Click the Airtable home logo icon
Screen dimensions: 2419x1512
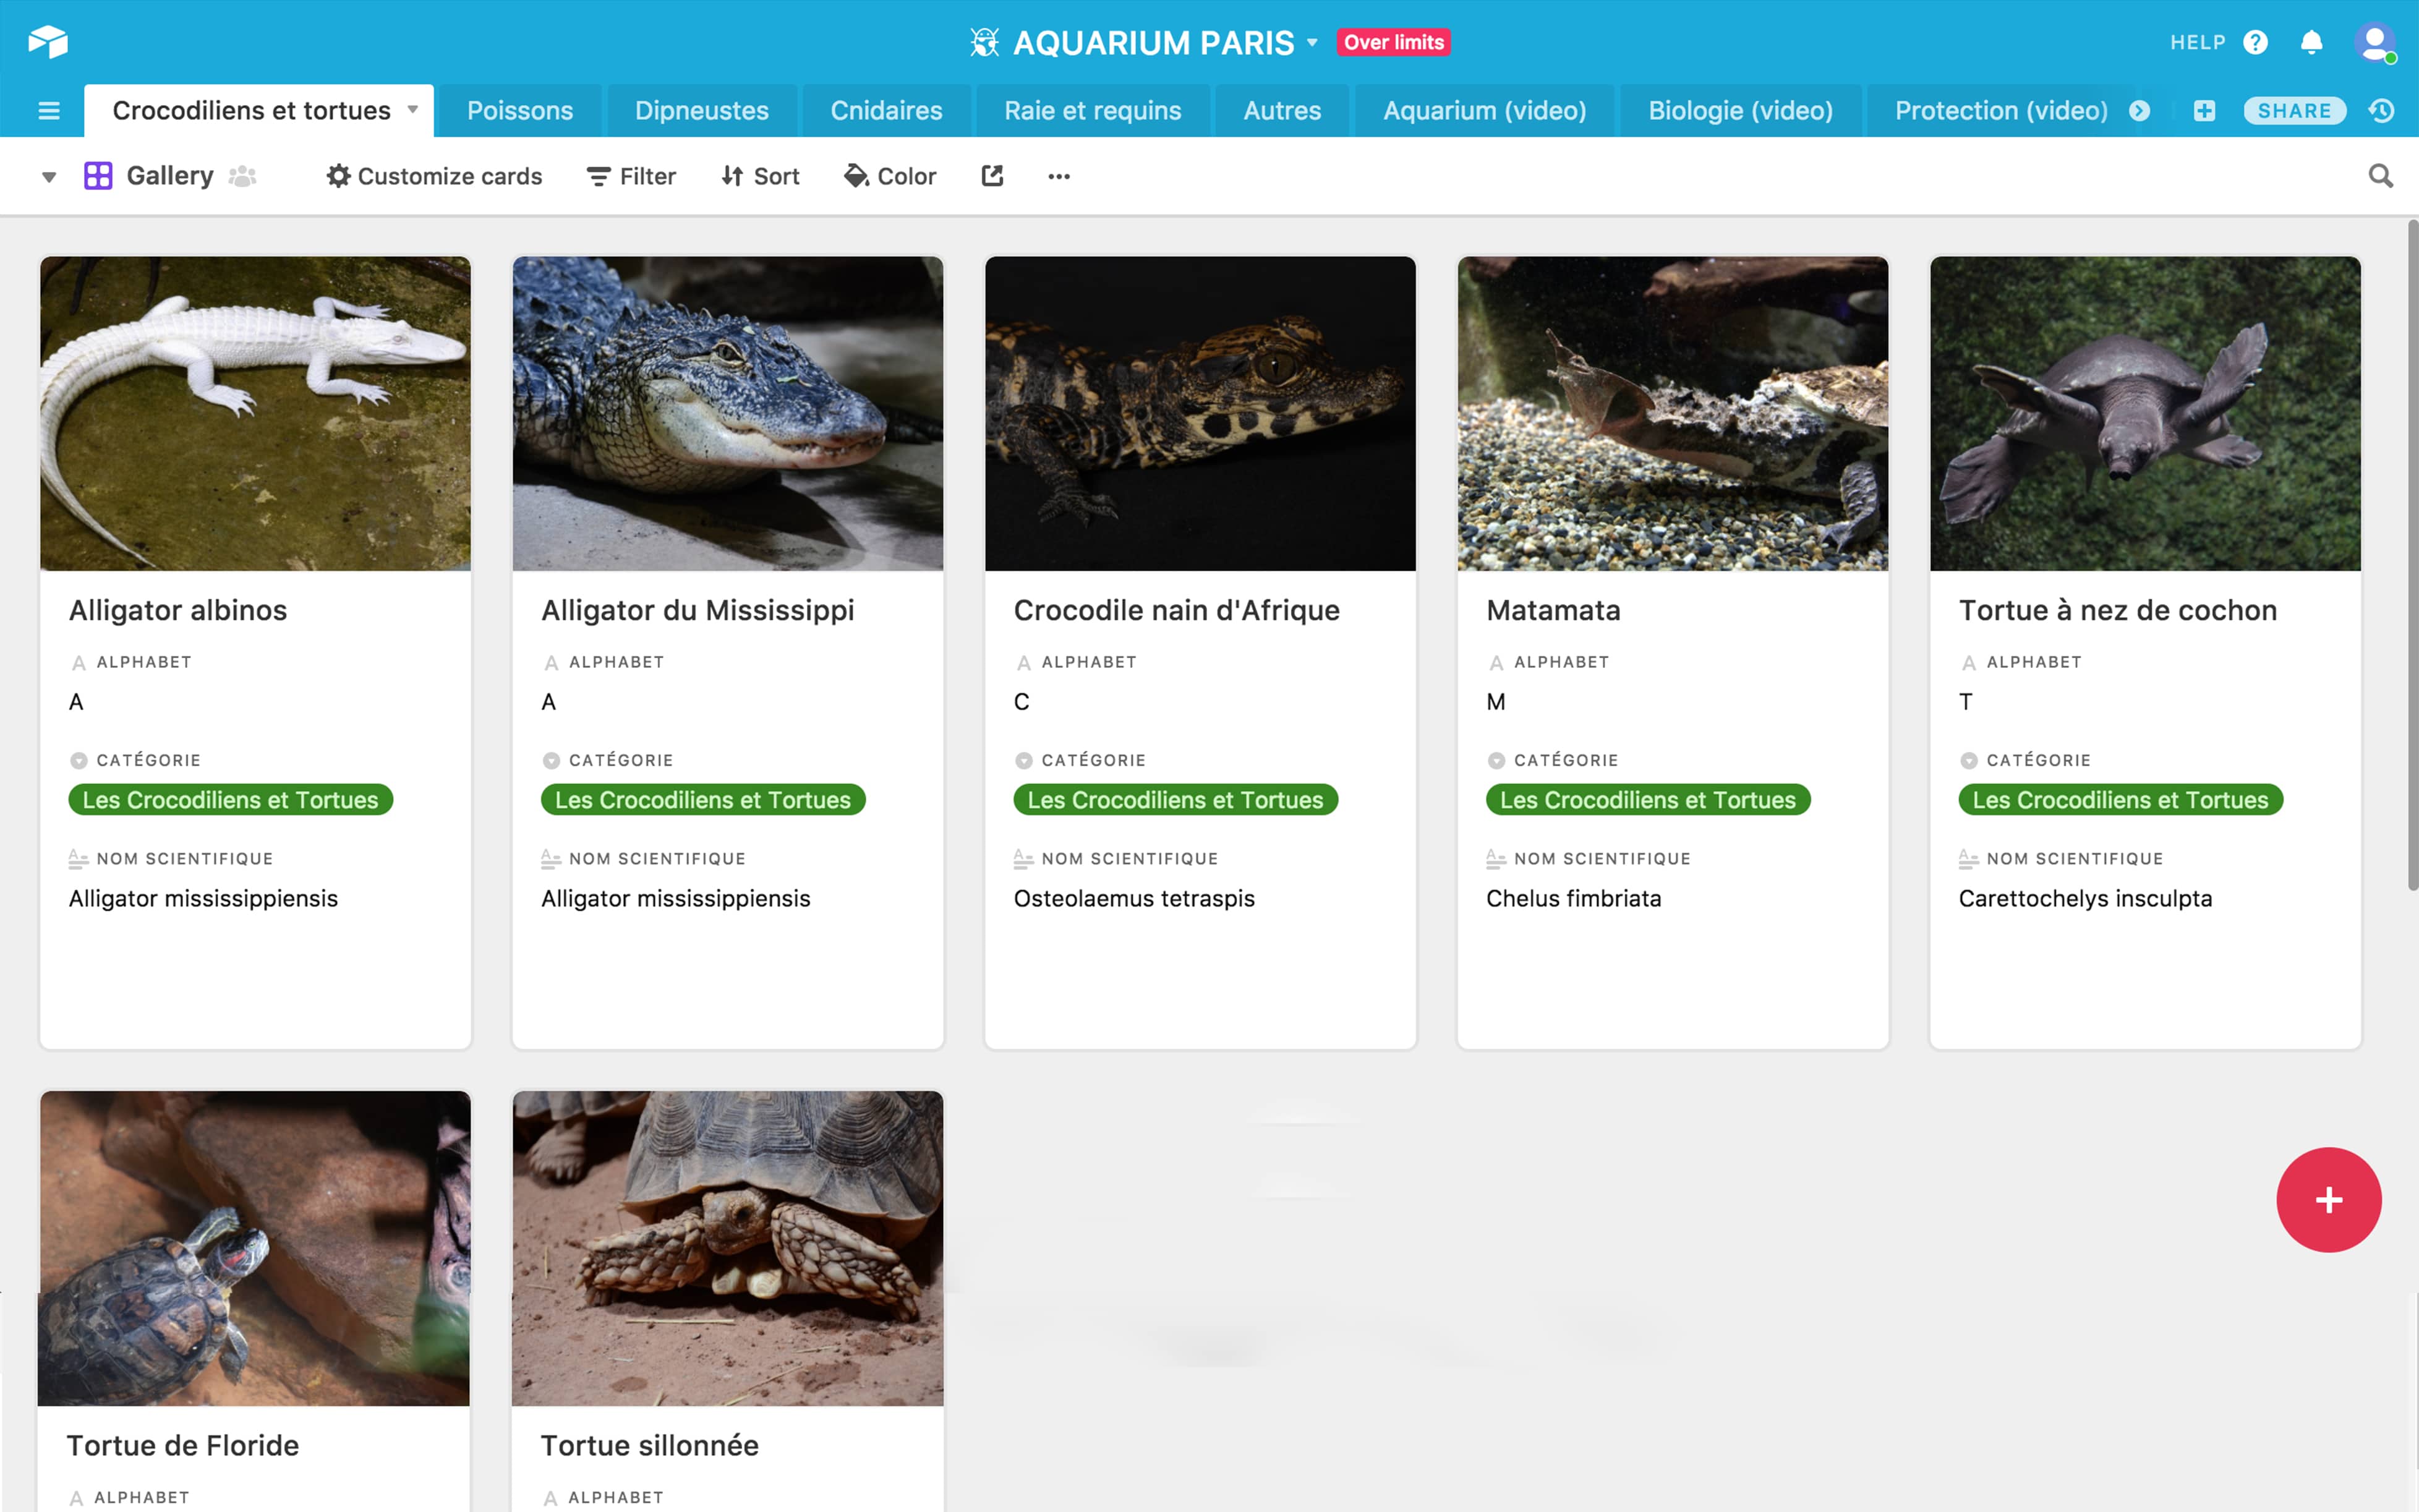click(47, 42)
